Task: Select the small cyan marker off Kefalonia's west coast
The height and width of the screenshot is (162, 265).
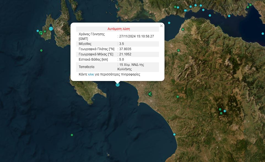Action: tap(38, 31)
